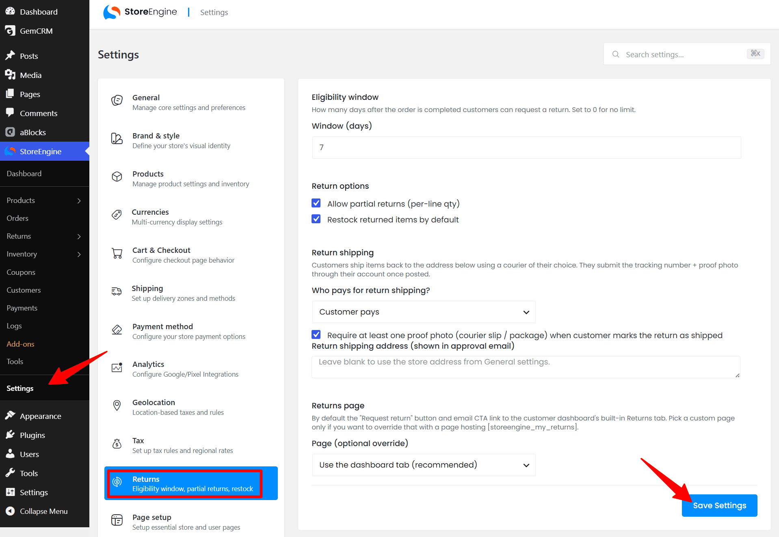This screenshot has width=779, height=537.
Task: Click 'Manage core settings and preferences' text
Action: 189,108
